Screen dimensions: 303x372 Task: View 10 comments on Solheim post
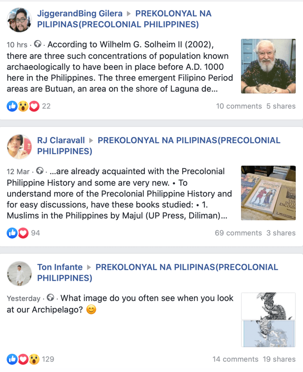pyautogui.click(x=239, y=106)
